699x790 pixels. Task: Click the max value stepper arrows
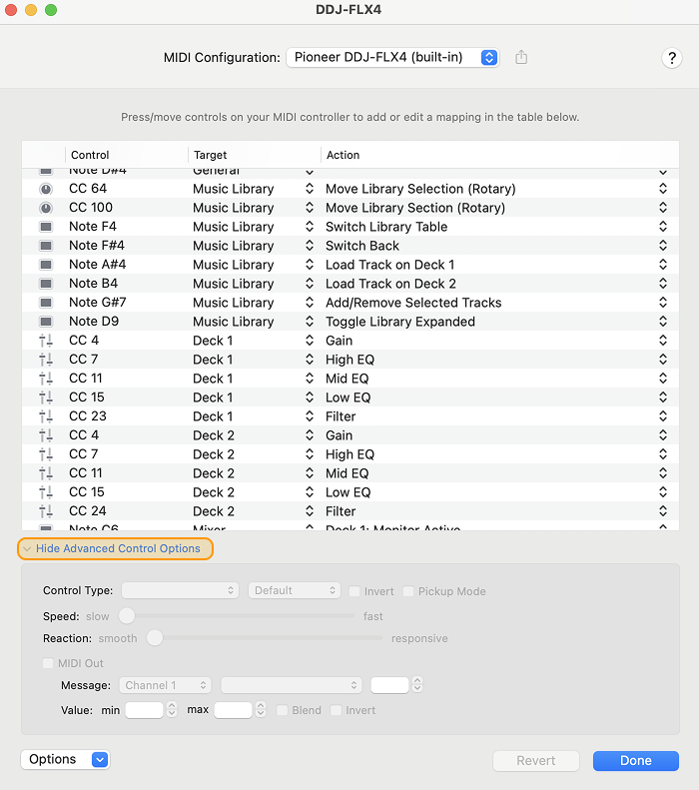click(x=261, y=710)
